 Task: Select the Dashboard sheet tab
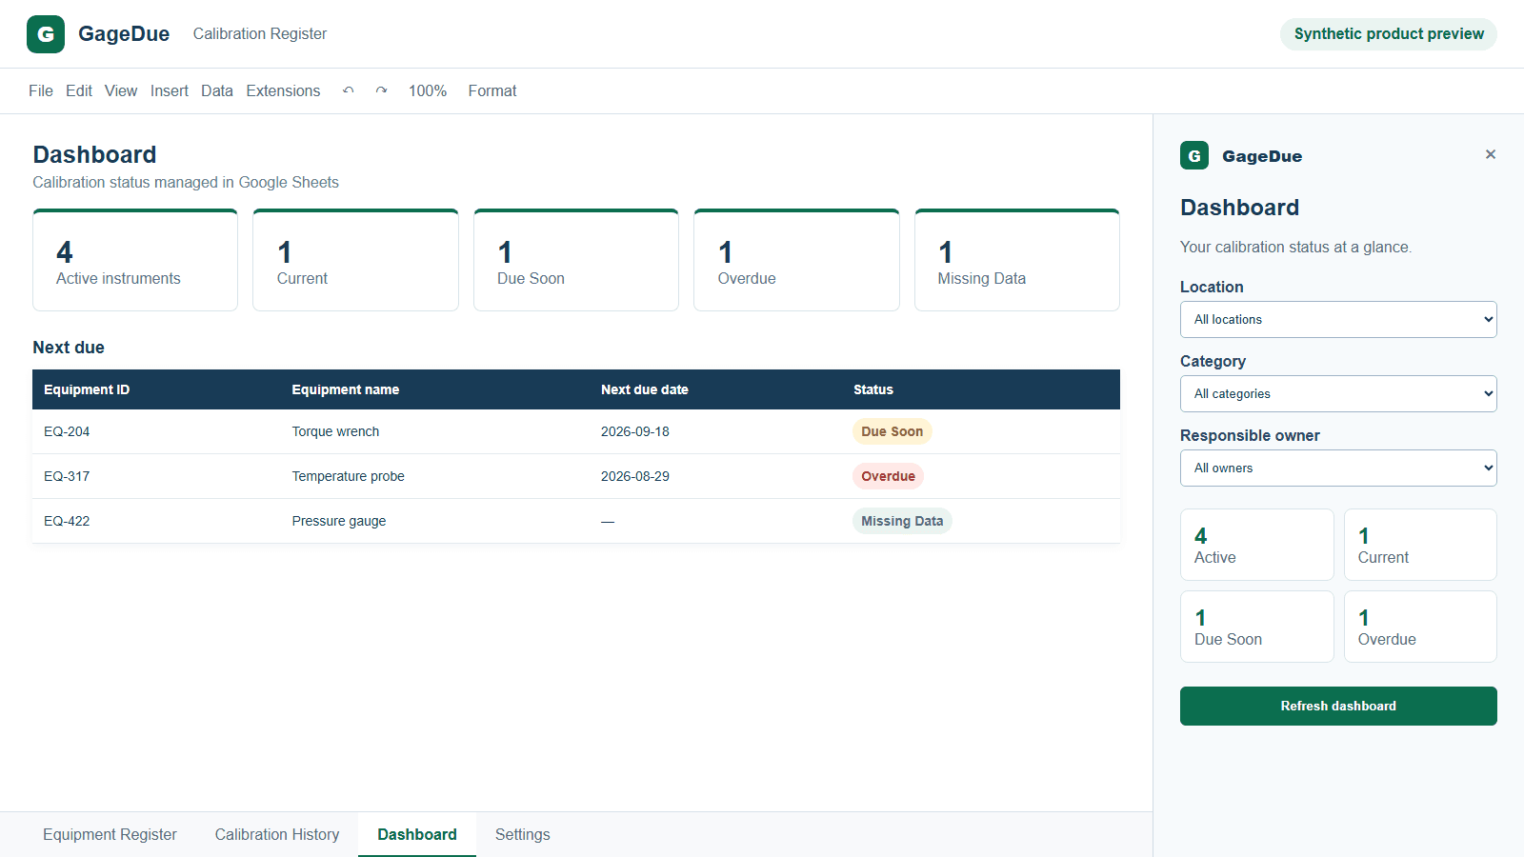417,834
